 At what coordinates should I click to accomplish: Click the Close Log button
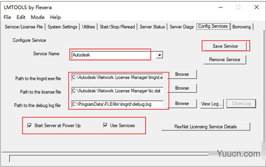[x=241, y=103]
